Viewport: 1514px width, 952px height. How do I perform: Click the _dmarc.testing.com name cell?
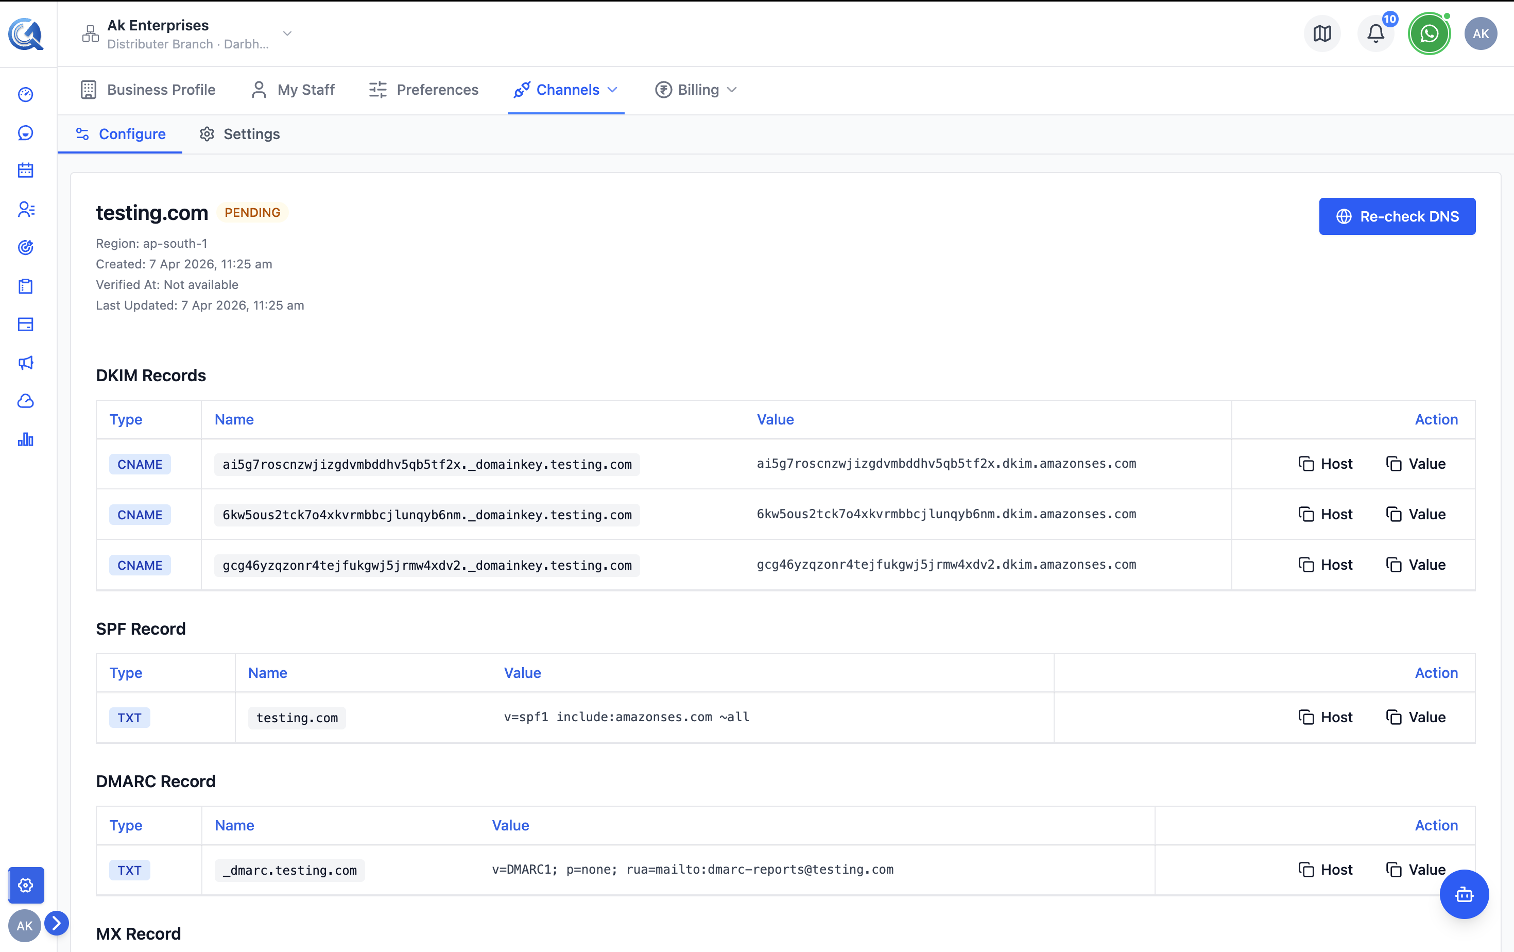tap(290, 870)
